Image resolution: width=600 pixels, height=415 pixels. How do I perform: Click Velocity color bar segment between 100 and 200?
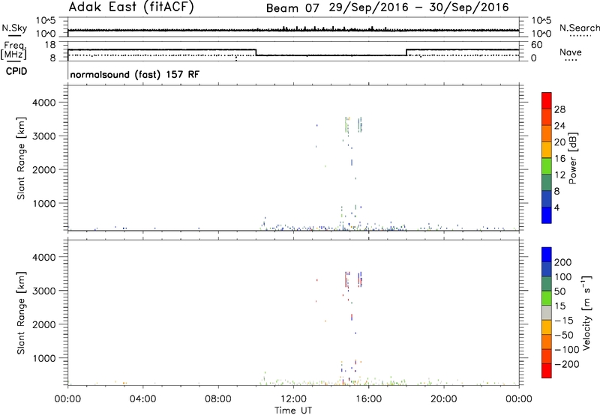pyautogui.click(x=547, y=269)
